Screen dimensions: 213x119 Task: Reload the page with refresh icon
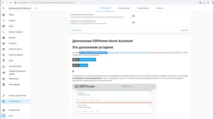[11, 3]
